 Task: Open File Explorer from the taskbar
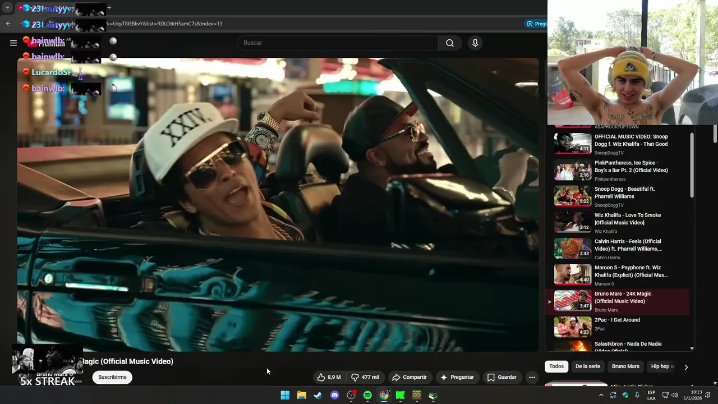click(301, 395)
